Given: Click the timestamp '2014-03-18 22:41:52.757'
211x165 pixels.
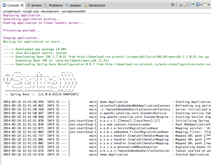Looking at the screenshot, I should (23, 136).
